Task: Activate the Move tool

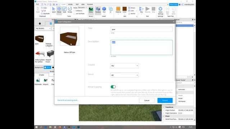Action: click(x=59, y=10)
